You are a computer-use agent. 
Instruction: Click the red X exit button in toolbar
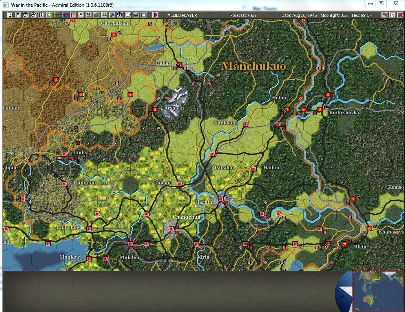(400, 15)
